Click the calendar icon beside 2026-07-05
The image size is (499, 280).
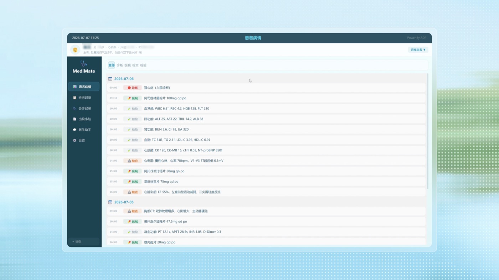[x=110, y=202]
